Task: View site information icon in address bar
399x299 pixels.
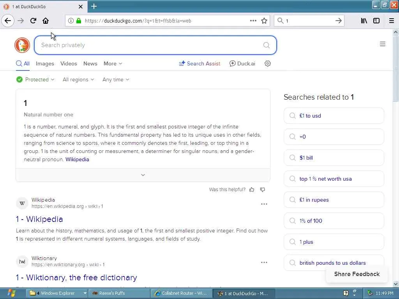Action: (71, 21)
